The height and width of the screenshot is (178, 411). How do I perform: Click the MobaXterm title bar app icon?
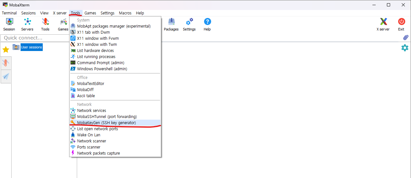[x=5, y=5]
